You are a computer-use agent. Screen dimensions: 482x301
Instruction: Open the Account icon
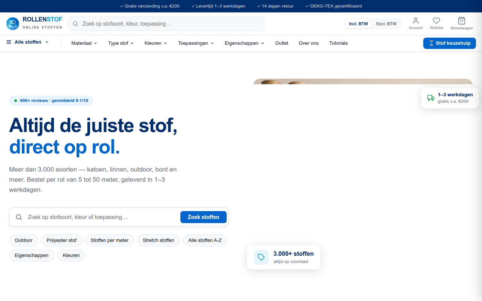tap(416, 21)
